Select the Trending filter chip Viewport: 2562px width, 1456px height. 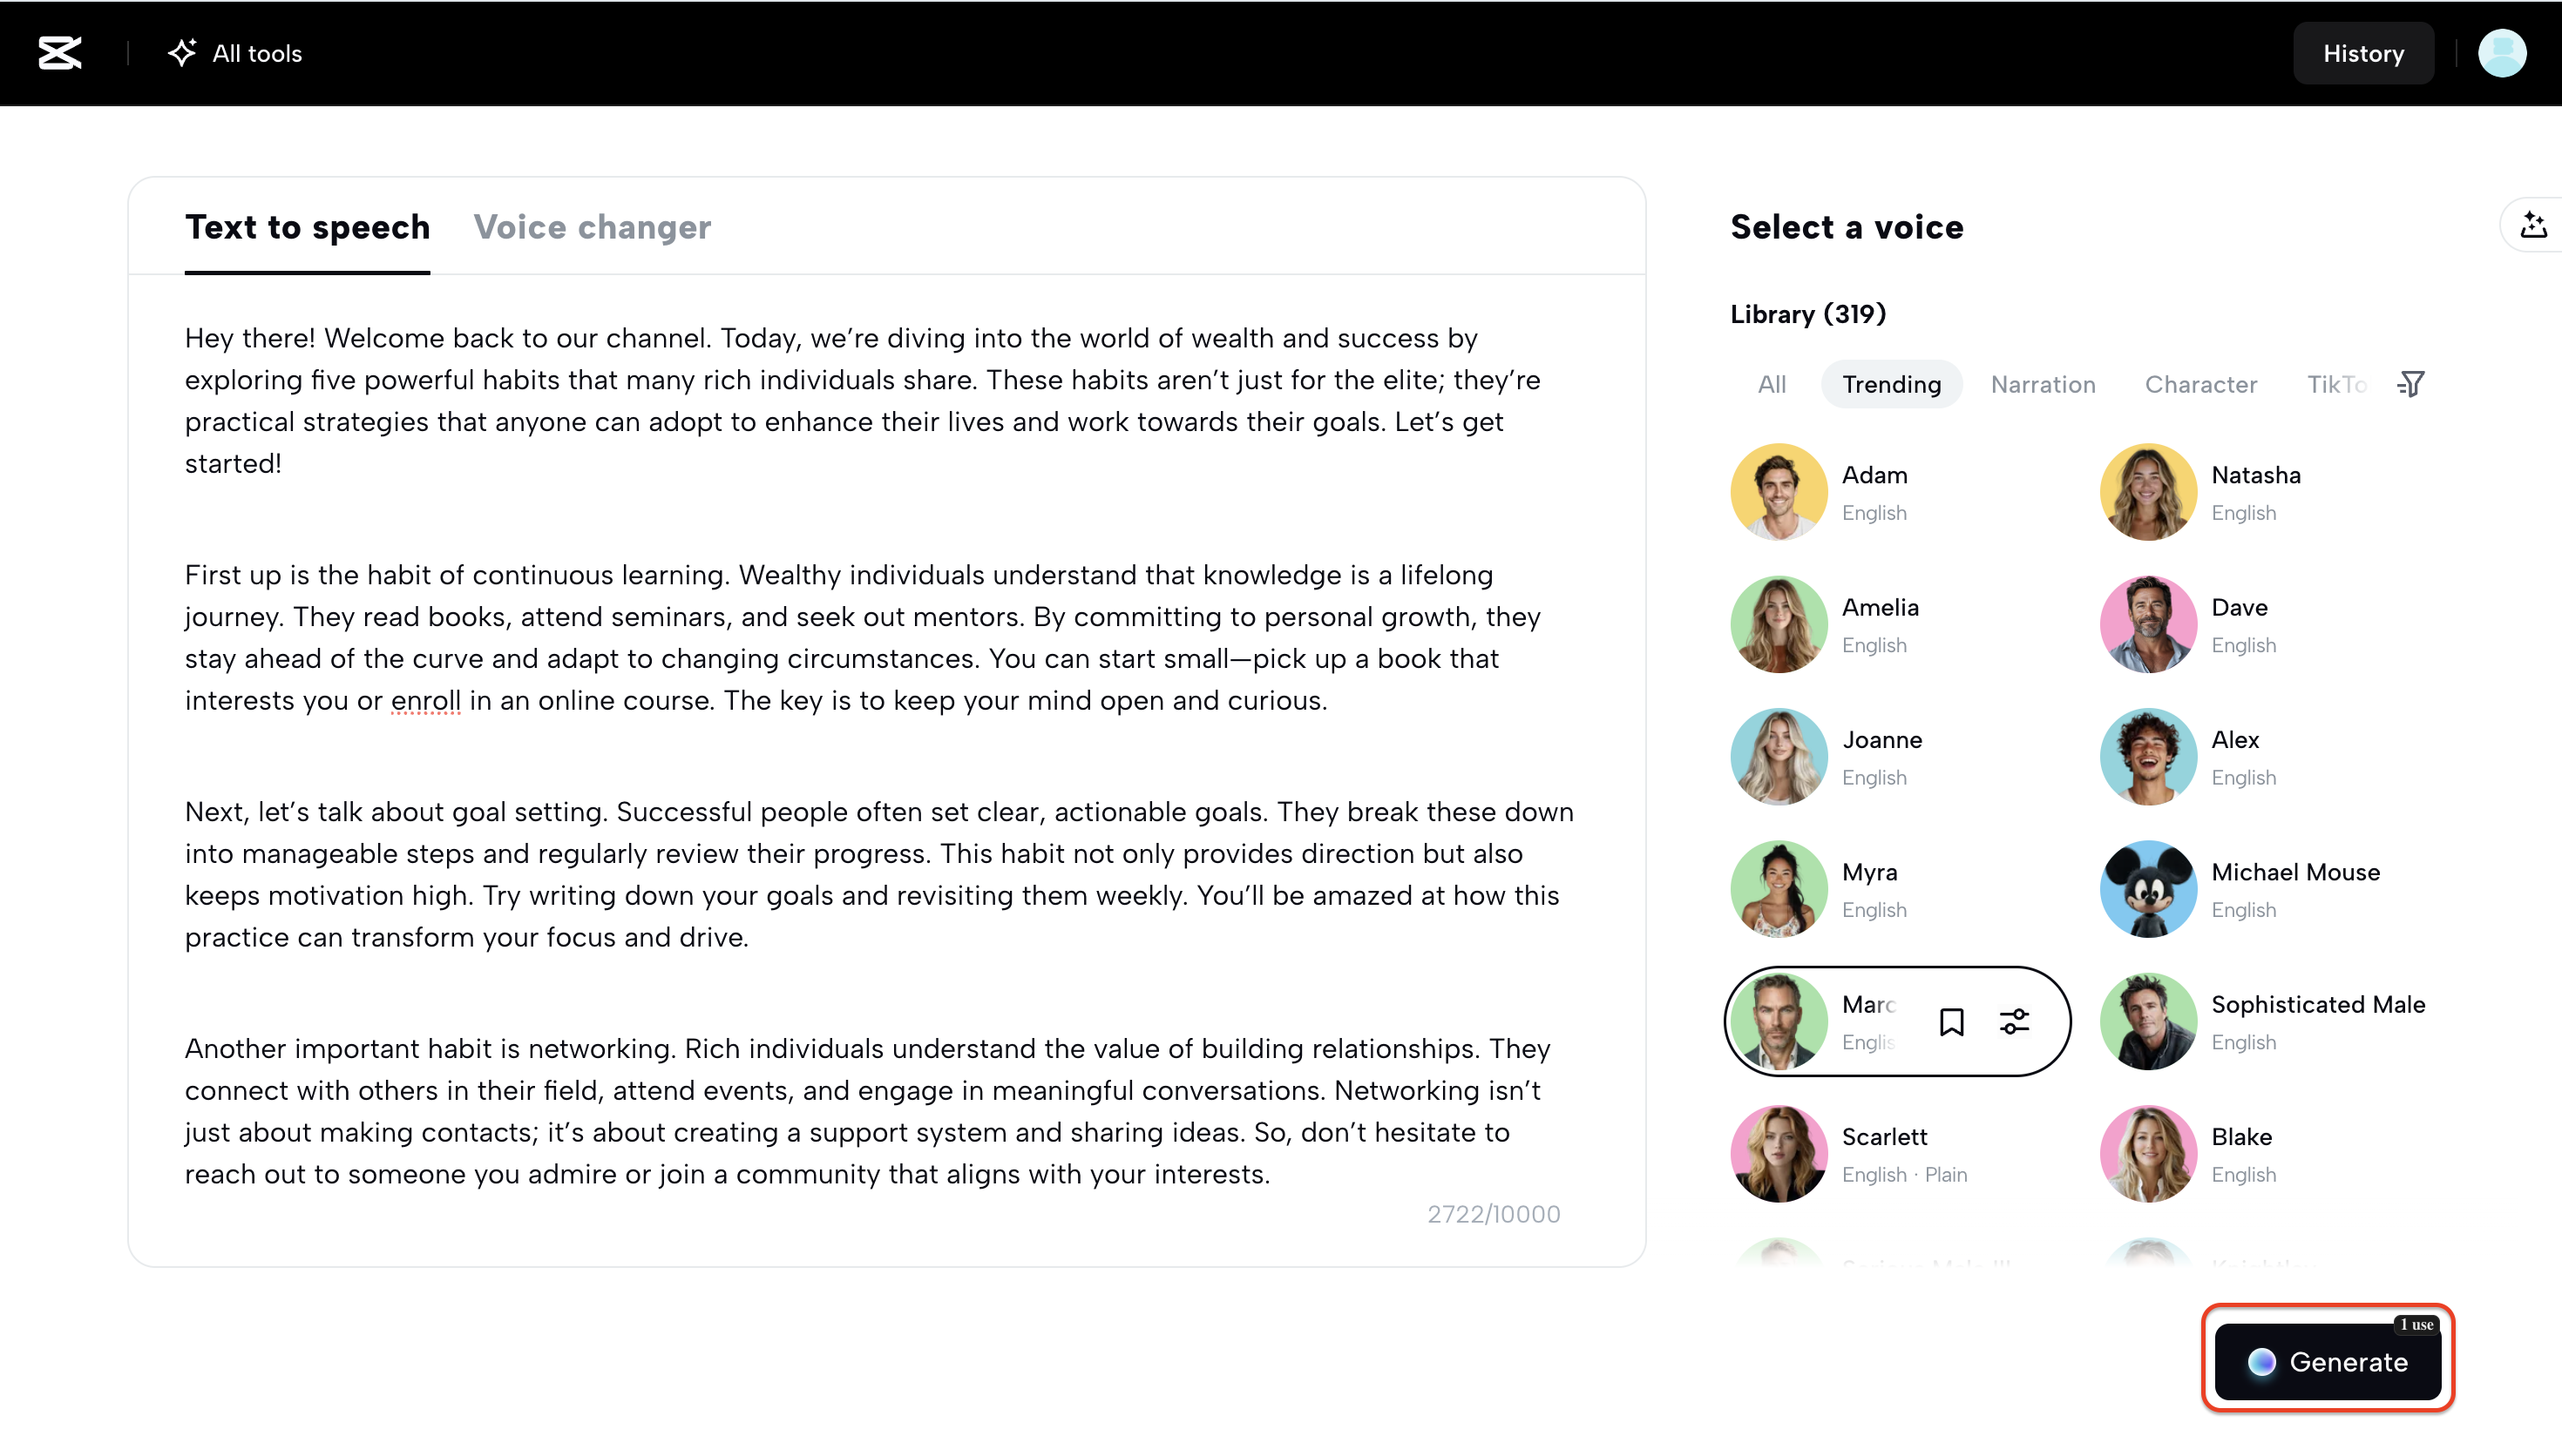(1891, 384)
